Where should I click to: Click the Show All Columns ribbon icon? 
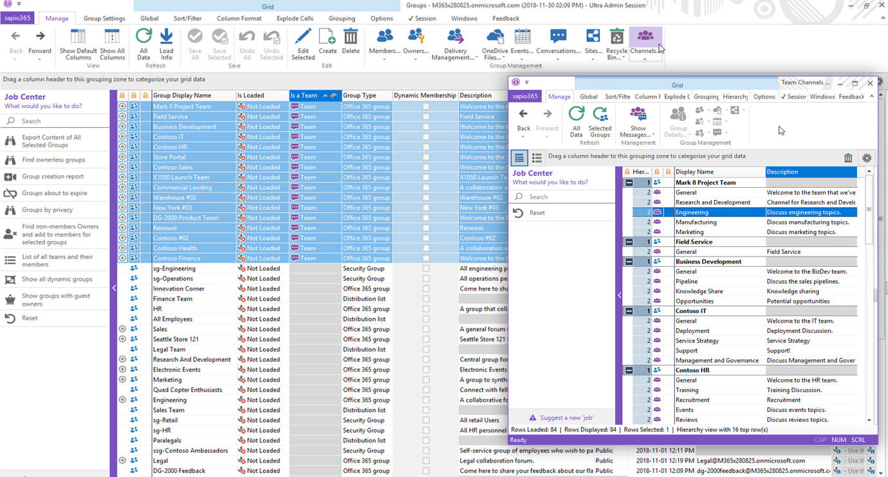[112, 44]
